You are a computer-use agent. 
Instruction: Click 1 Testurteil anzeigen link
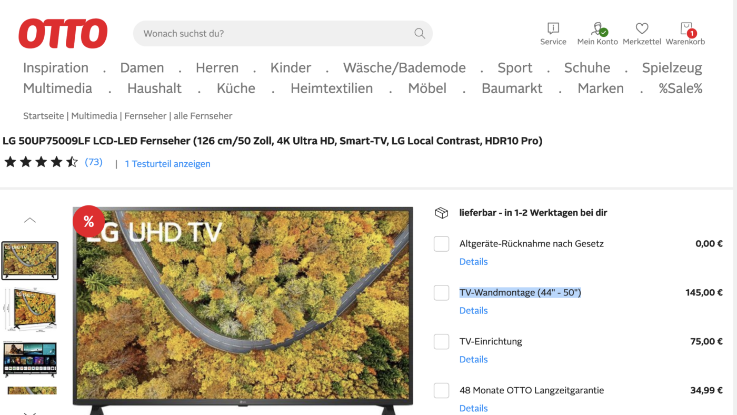tap(167, 164)
